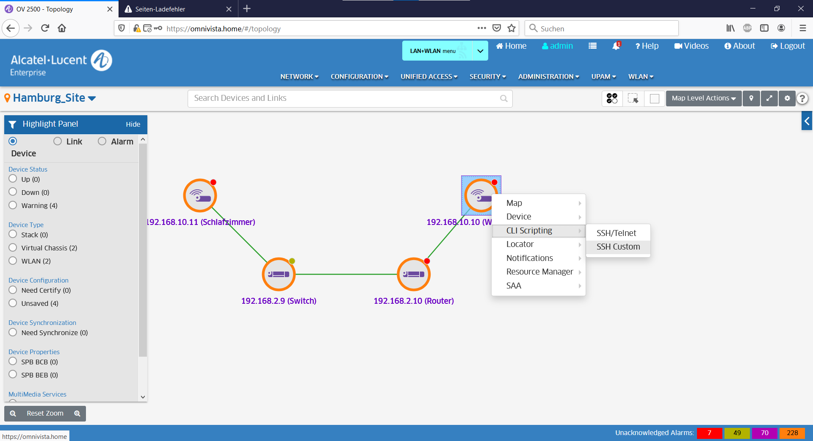This screenshot has width=813, height=441.
Task: Open the LAN+WLAN menu dropdown
Action: click(x=445, y=51)
